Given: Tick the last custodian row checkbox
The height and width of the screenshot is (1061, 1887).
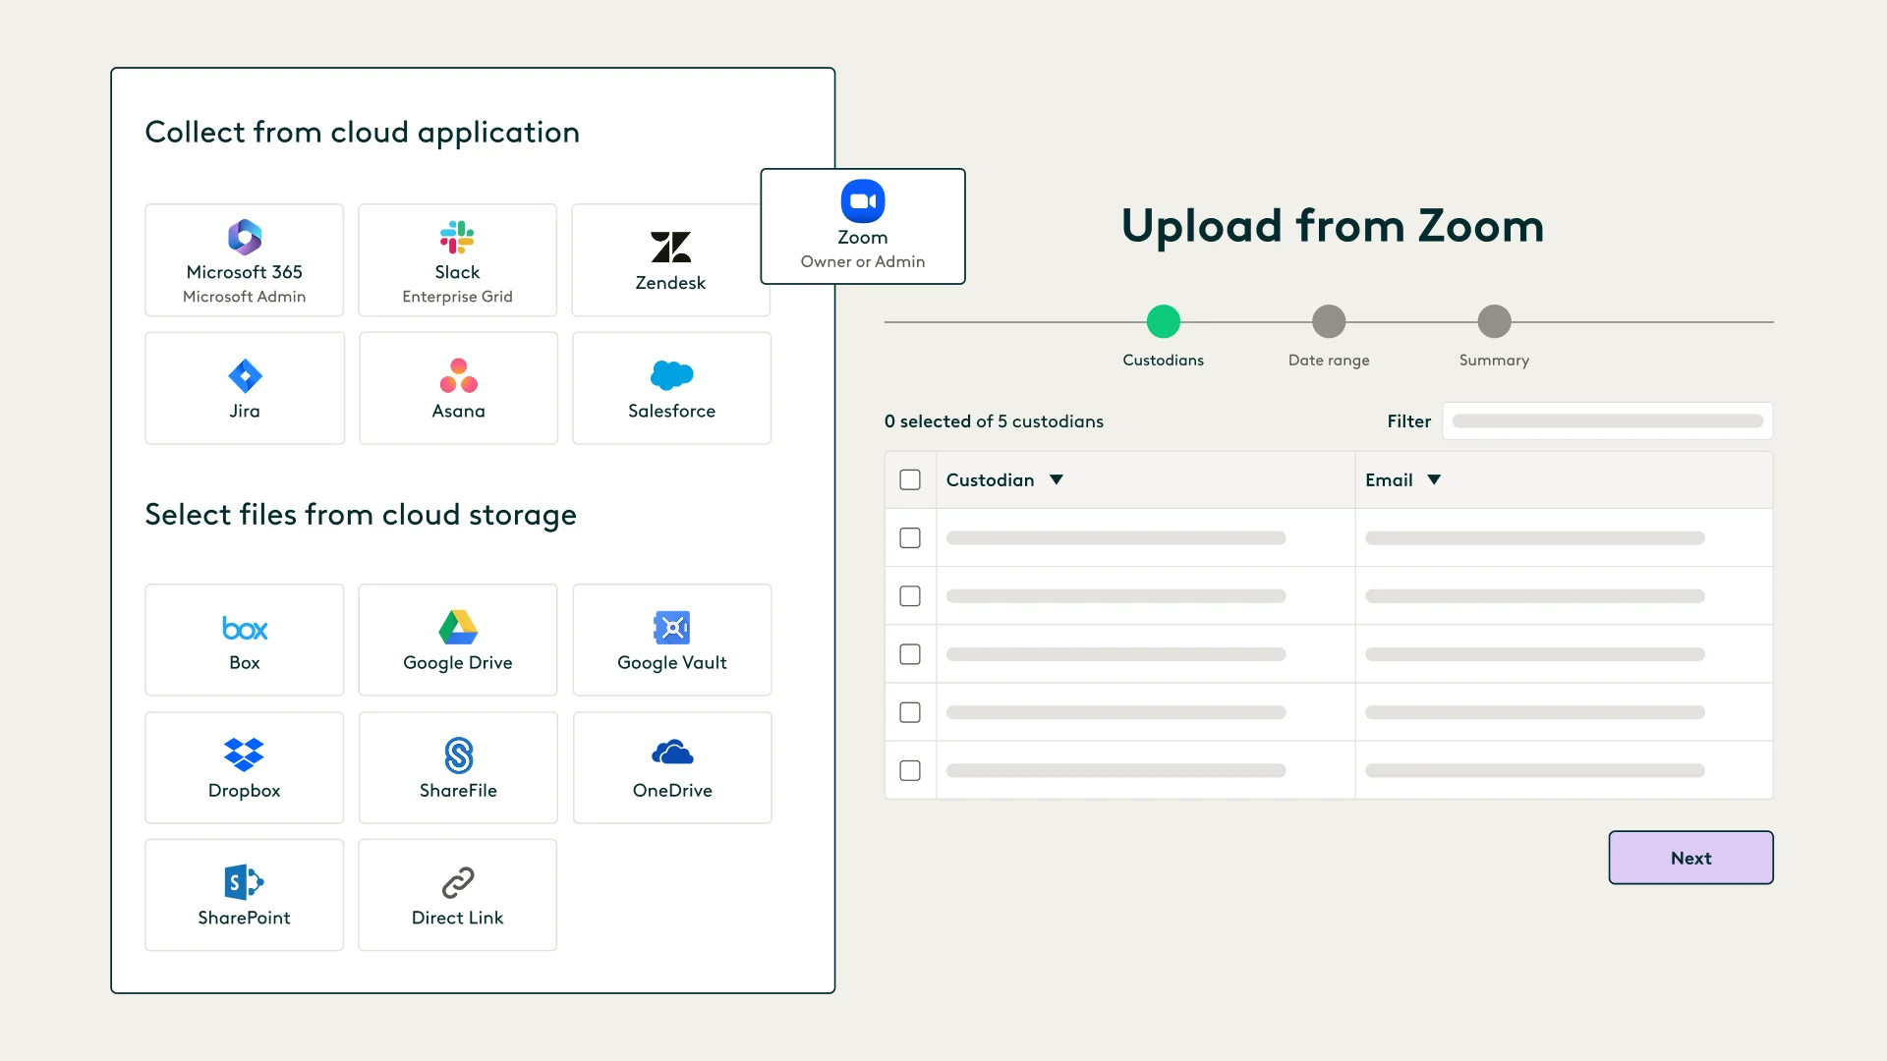Looking at the screenshot, I should (910, 770).
